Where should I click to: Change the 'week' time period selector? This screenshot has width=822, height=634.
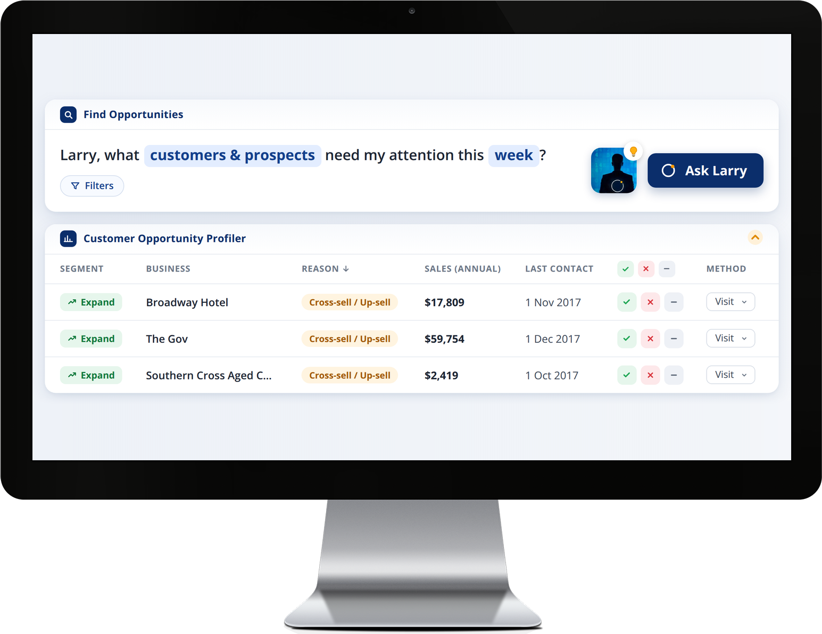point(513,156)
